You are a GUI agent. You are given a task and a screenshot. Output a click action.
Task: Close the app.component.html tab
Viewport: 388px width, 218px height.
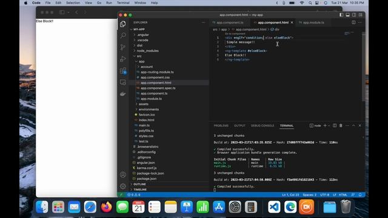tap(292, 22)
